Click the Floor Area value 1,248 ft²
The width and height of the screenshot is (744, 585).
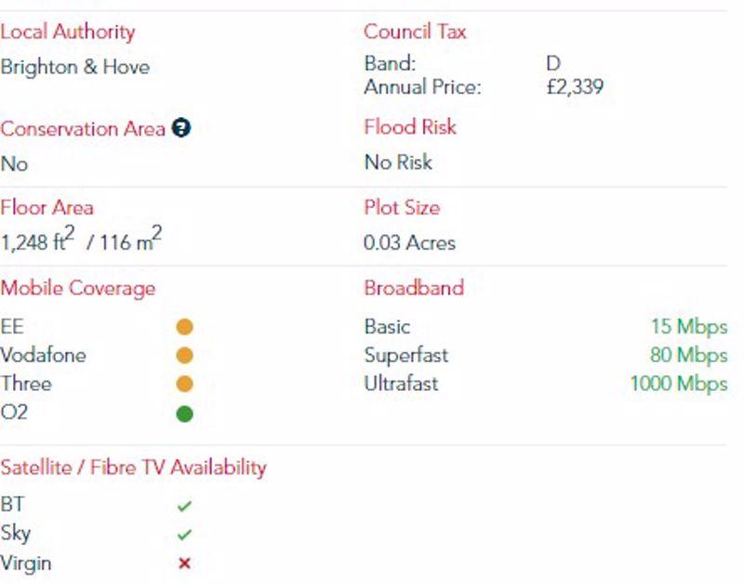tap(38, 239)
